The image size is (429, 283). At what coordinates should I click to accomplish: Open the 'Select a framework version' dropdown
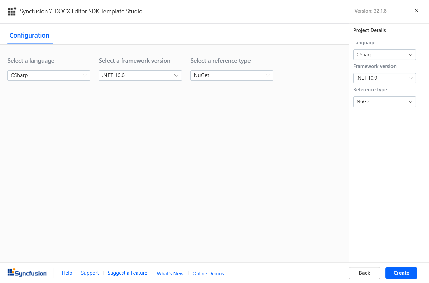[140, 75]
